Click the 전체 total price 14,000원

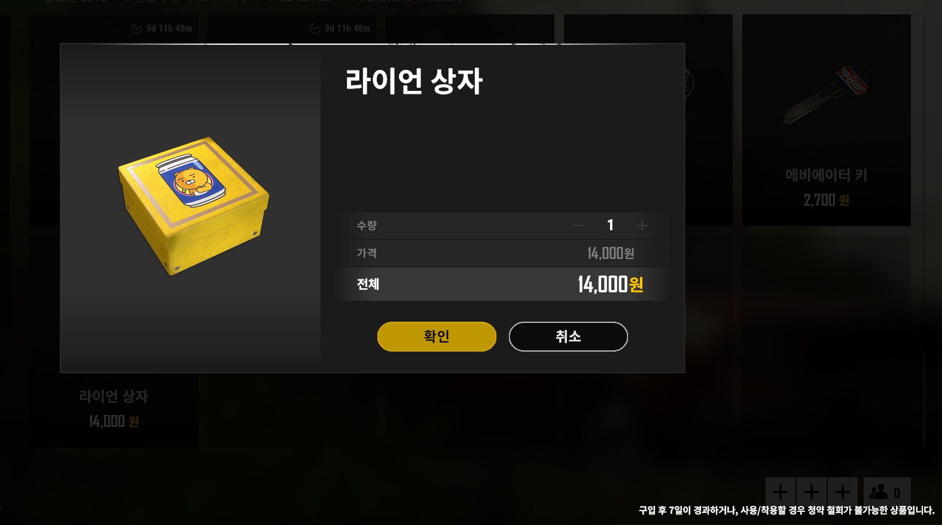click(611, 284)
